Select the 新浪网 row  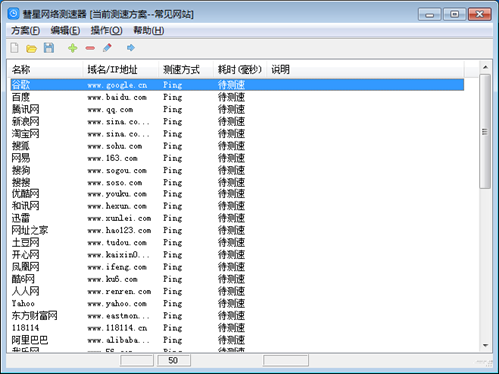[238, 122]
